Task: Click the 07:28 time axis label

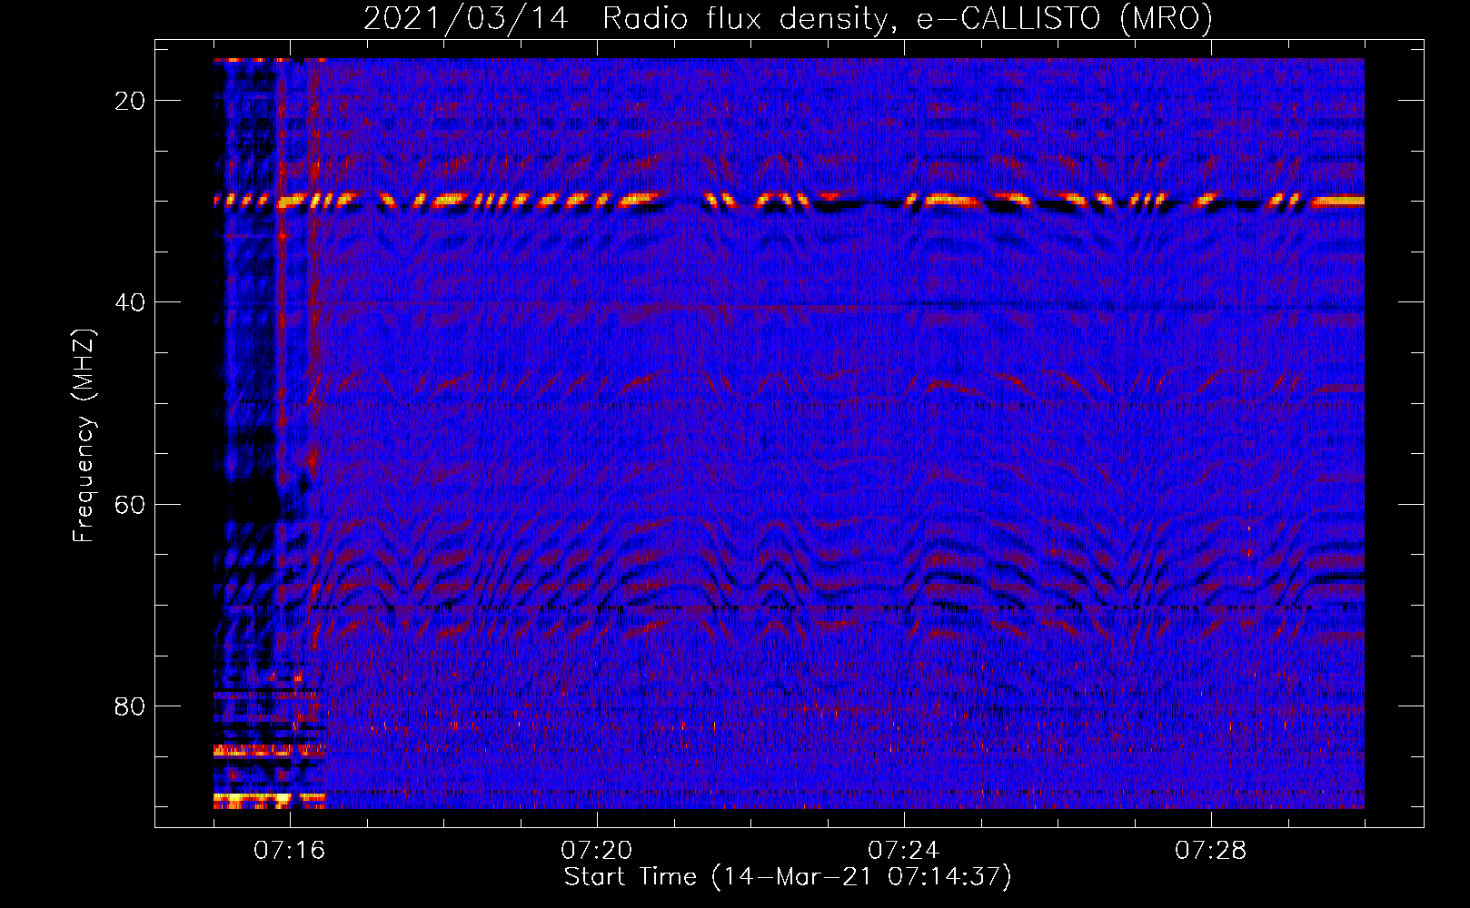Action: coord(1211,851)
